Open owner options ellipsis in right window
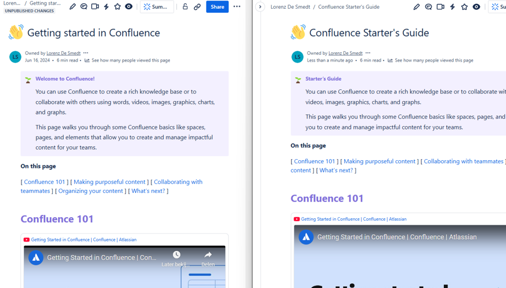 368,53
